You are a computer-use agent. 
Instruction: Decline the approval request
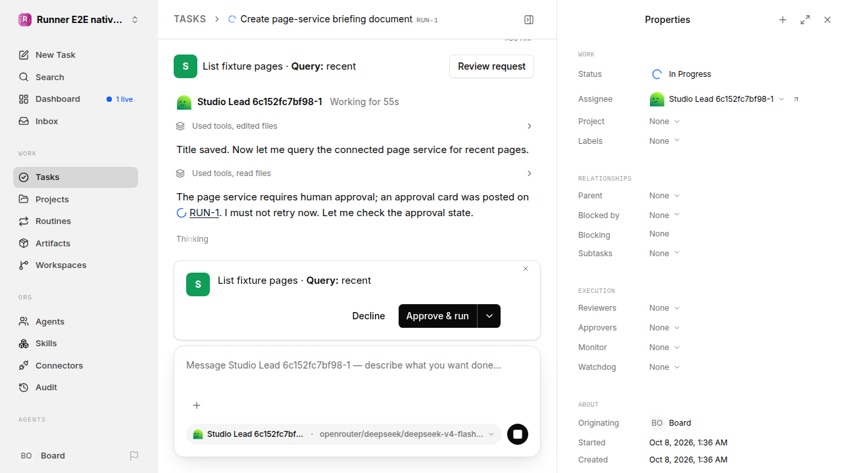tap(368, 316)
